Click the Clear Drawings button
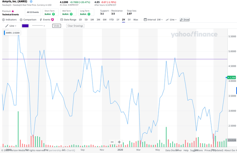 pyautogui.click(x=75, y=26)
